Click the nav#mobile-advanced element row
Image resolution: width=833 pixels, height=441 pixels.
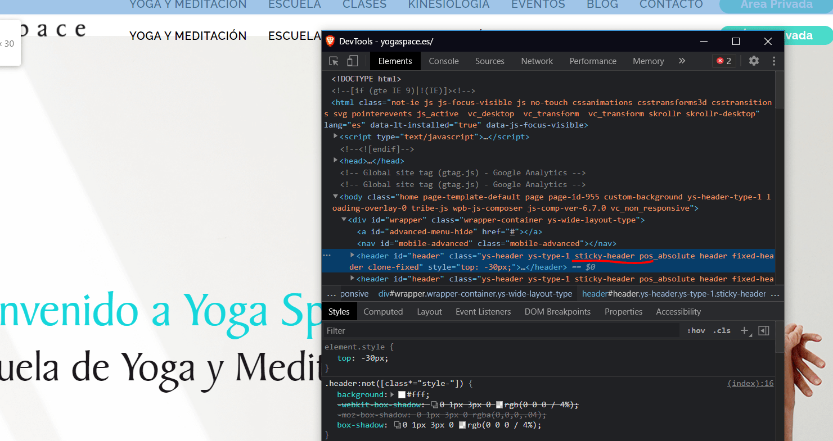(x=487, y=243)
